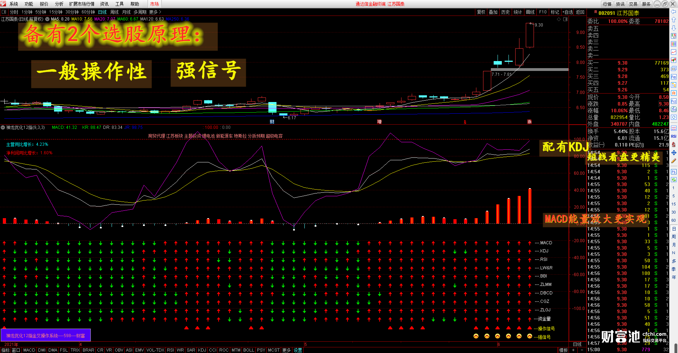
Task: Click the back arrow icon in right sidebar
Action: click(x=673, y=12)
